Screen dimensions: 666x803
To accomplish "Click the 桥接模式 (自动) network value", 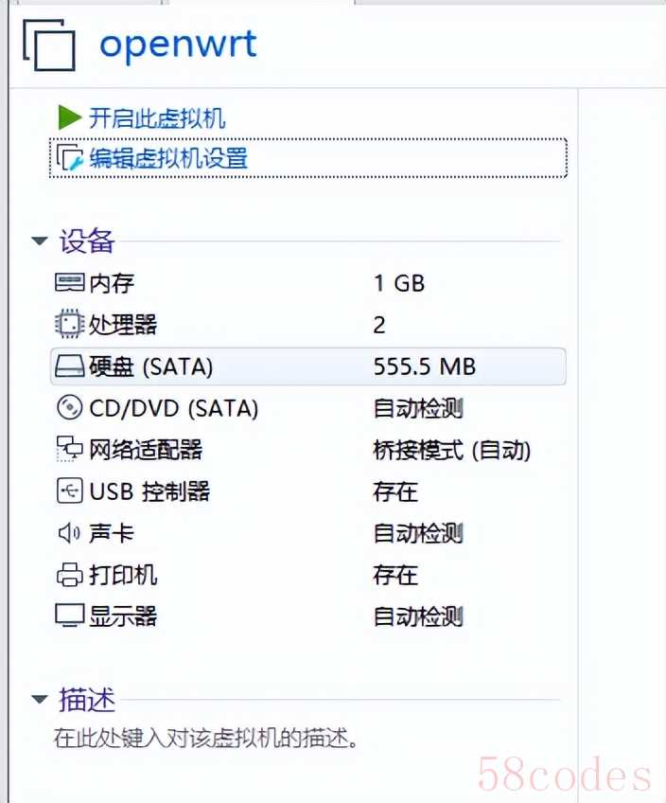I will click(451, 450).
